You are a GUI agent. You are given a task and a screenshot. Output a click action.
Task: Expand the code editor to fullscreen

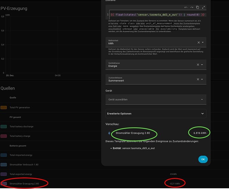(x=203, y=7)
